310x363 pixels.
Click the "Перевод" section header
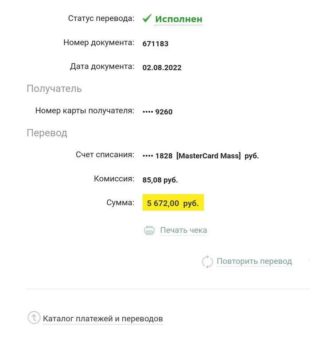47,133
